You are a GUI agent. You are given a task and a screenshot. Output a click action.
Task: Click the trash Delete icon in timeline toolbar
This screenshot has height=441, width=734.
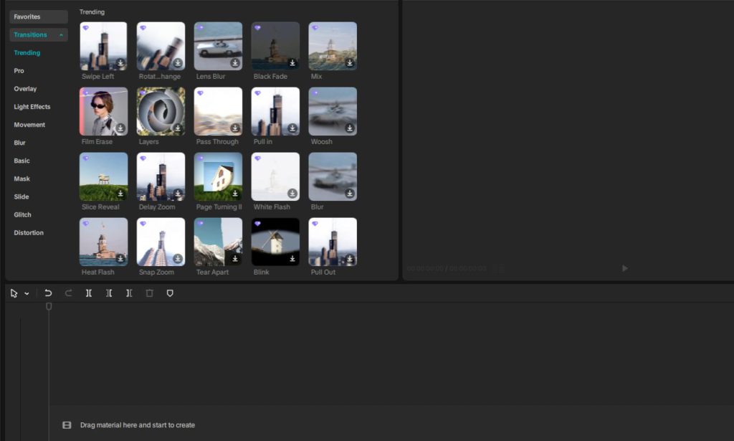[149, 293]
